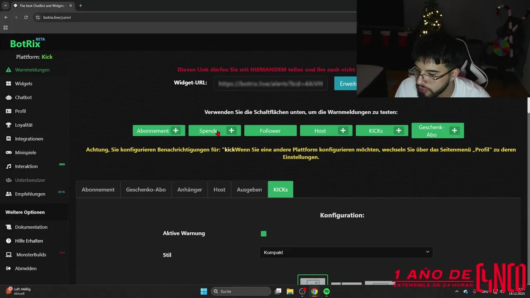Screen dimensions: 530x298
Task: Click the blurred Widget-URL field
Action: point(270,83)
